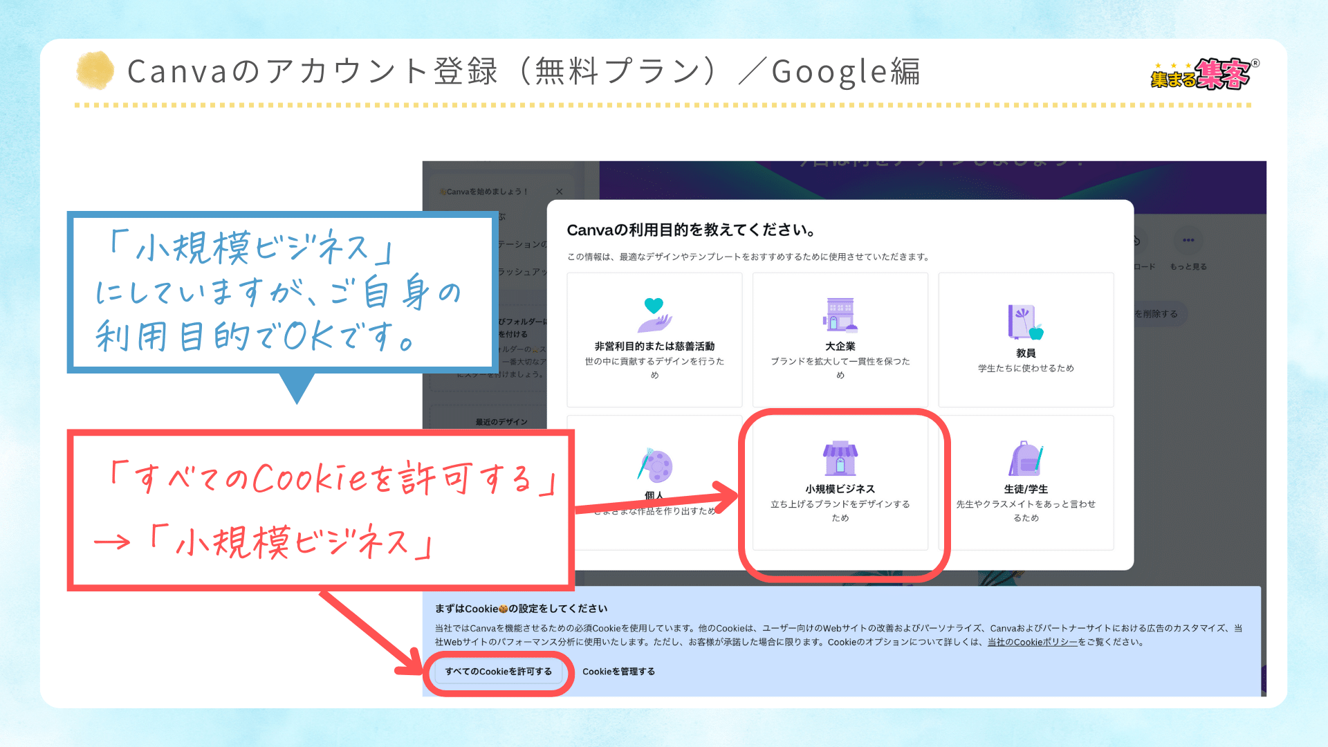
Task: Choose the 生徒/学生 card
Action: point(1026,483)
